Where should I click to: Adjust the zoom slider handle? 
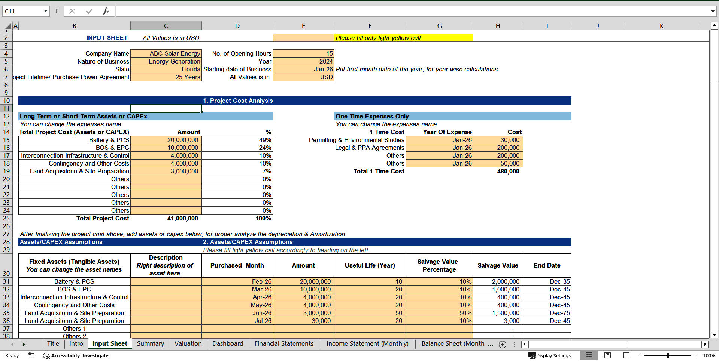[x=668, y=355]
